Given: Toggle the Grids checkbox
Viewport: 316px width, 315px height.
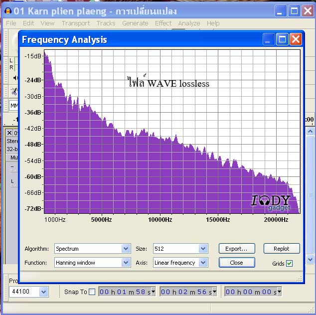Looking at the screenshot, I should click(x=290, y=263).
